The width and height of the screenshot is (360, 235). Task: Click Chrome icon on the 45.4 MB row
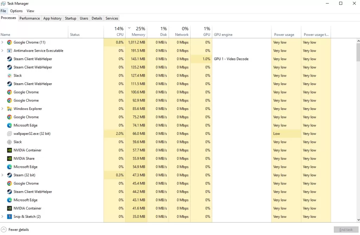[x=9, y=183]
